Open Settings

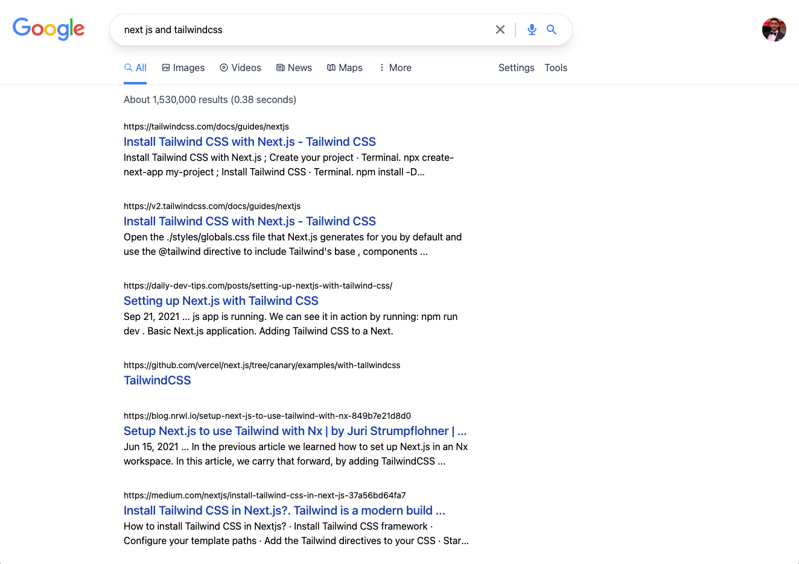pyautogui.click(x=517, y=67)
